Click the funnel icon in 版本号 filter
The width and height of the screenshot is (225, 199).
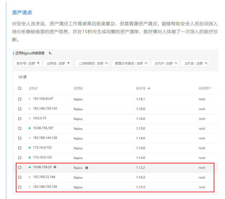[x=38, y=63]
